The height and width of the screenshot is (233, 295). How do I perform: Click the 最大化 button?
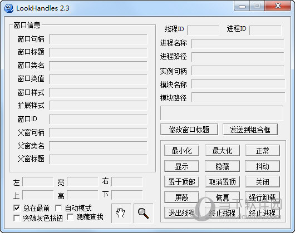(x=222, y=151)
